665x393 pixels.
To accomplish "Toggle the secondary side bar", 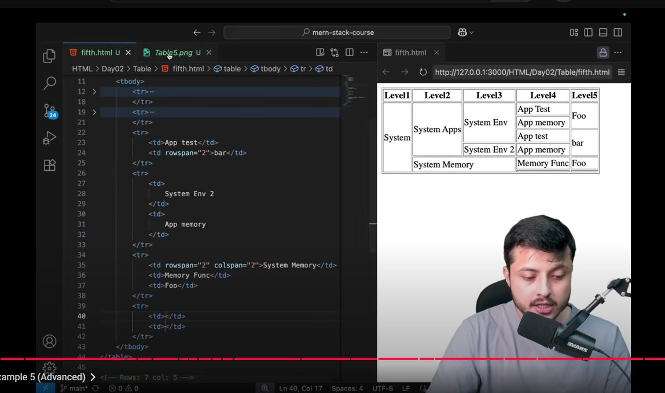I will [618, 32].
